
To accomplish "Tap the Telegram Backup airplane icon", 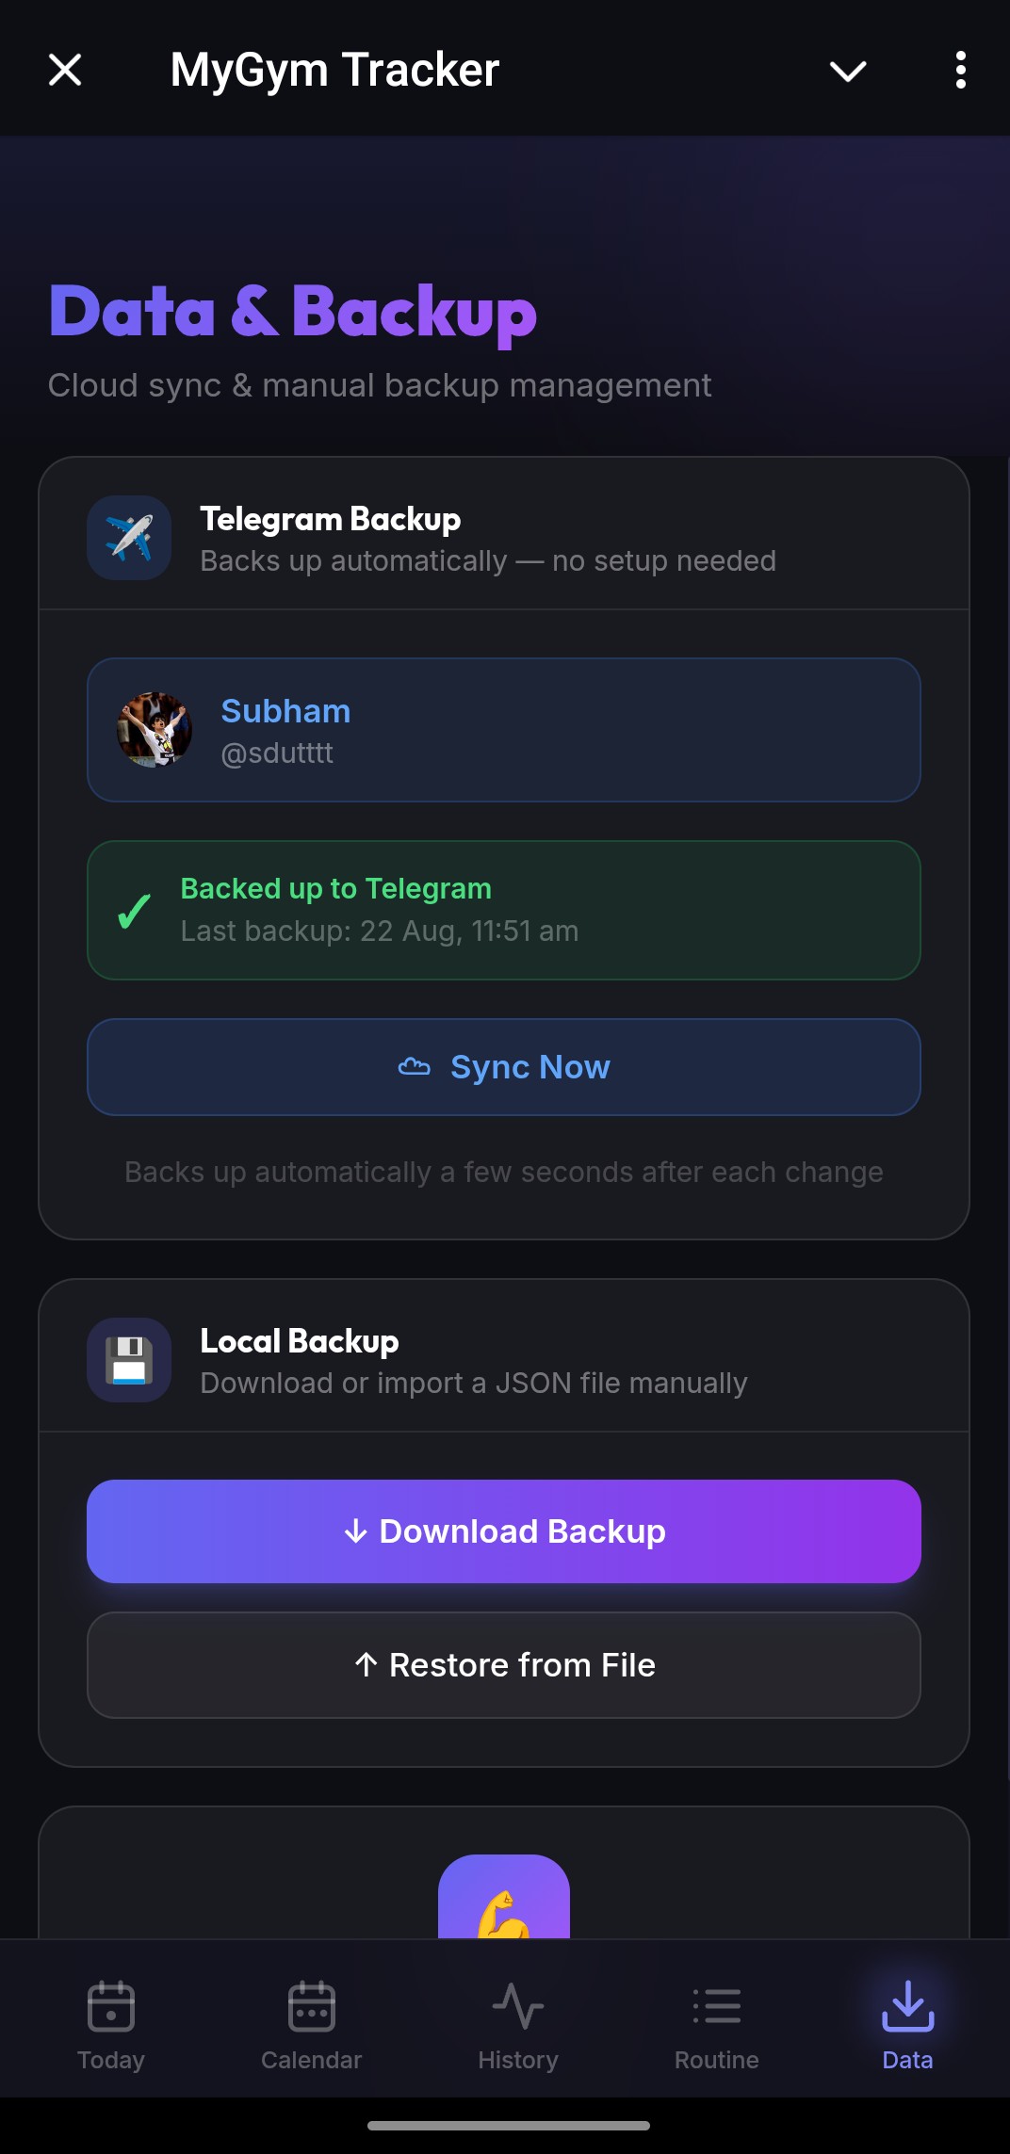I will (129, 538).
